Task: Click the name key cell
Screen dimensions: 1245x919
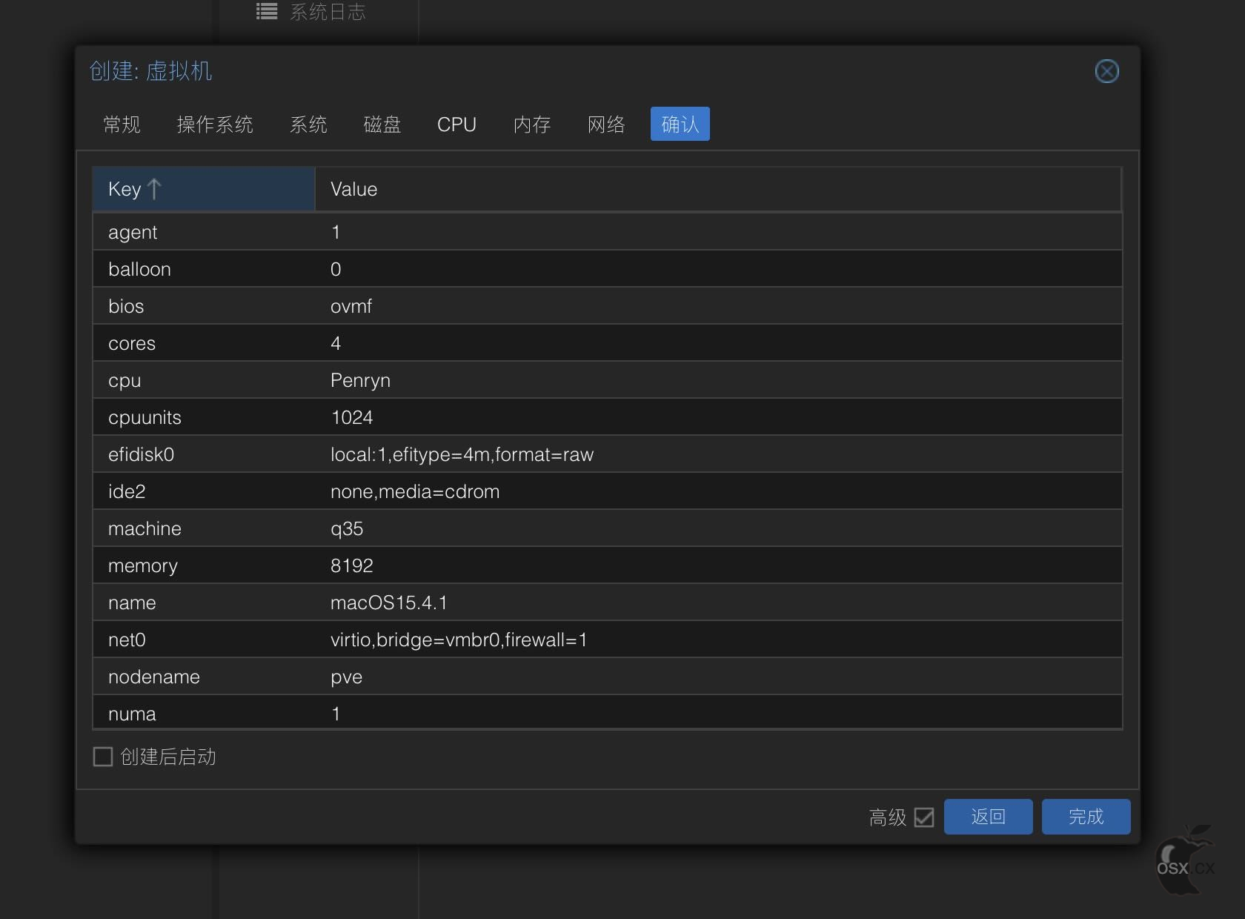Action: (204, 603)
